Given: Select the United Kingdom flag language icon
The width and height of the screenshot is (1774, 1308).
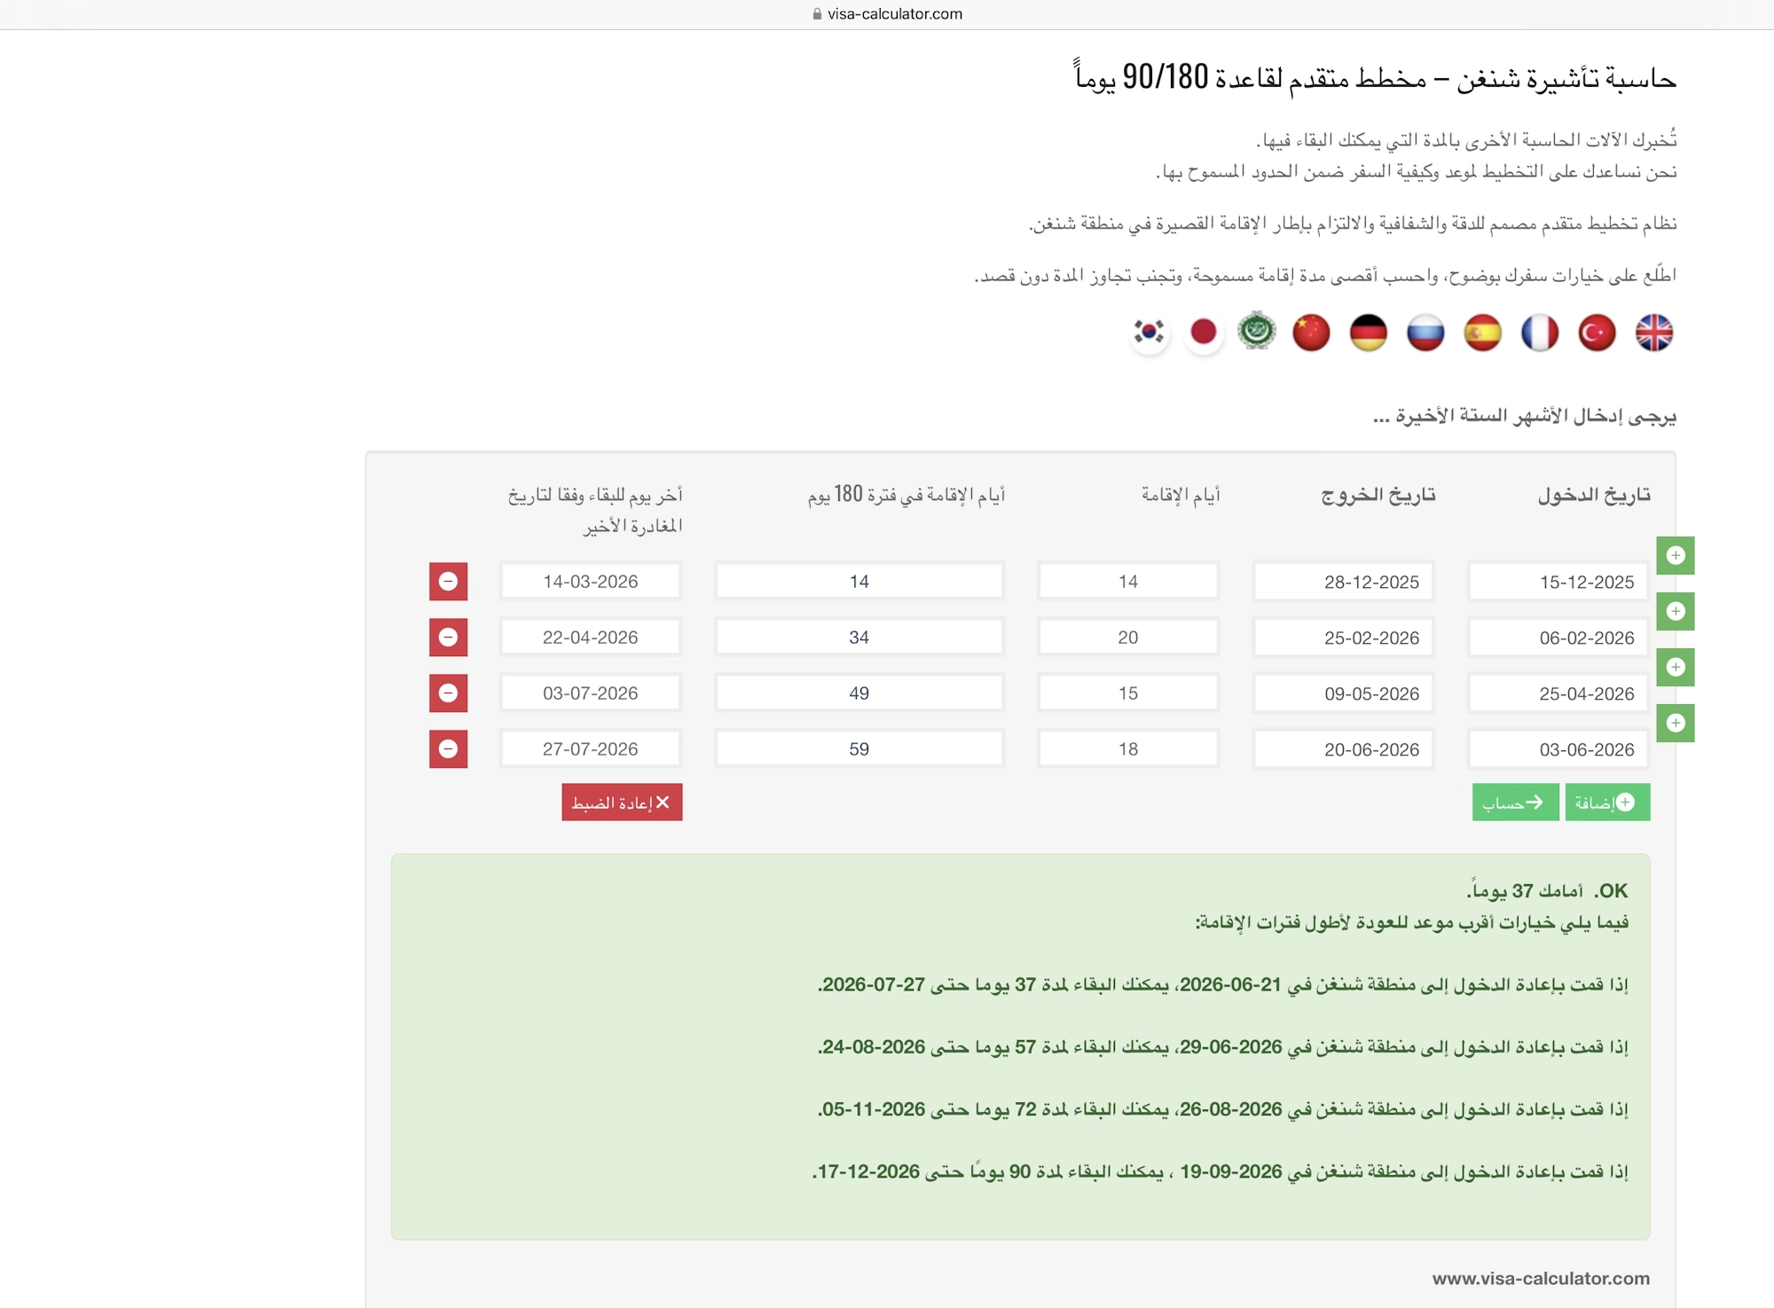Looking at the screenshot, I should click(x=1653, y=333).
